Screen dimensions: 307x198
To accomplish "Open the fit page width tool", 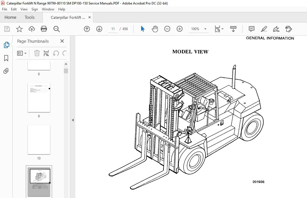I will [x=217, y=29].
